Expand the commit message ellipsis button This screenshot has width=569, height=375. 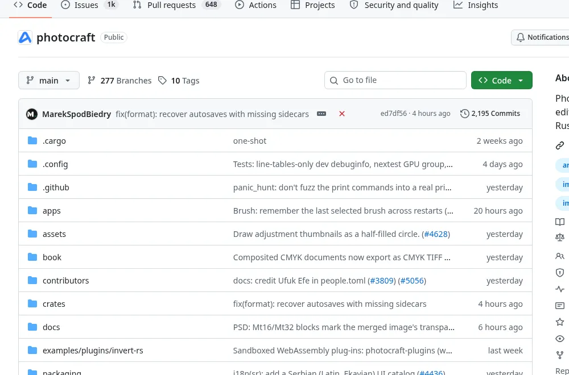tap(321, 114)
